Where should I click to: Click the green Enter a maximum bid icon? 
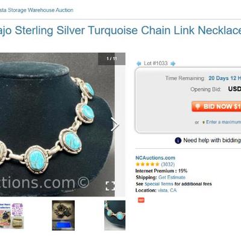tap(203, 122)
